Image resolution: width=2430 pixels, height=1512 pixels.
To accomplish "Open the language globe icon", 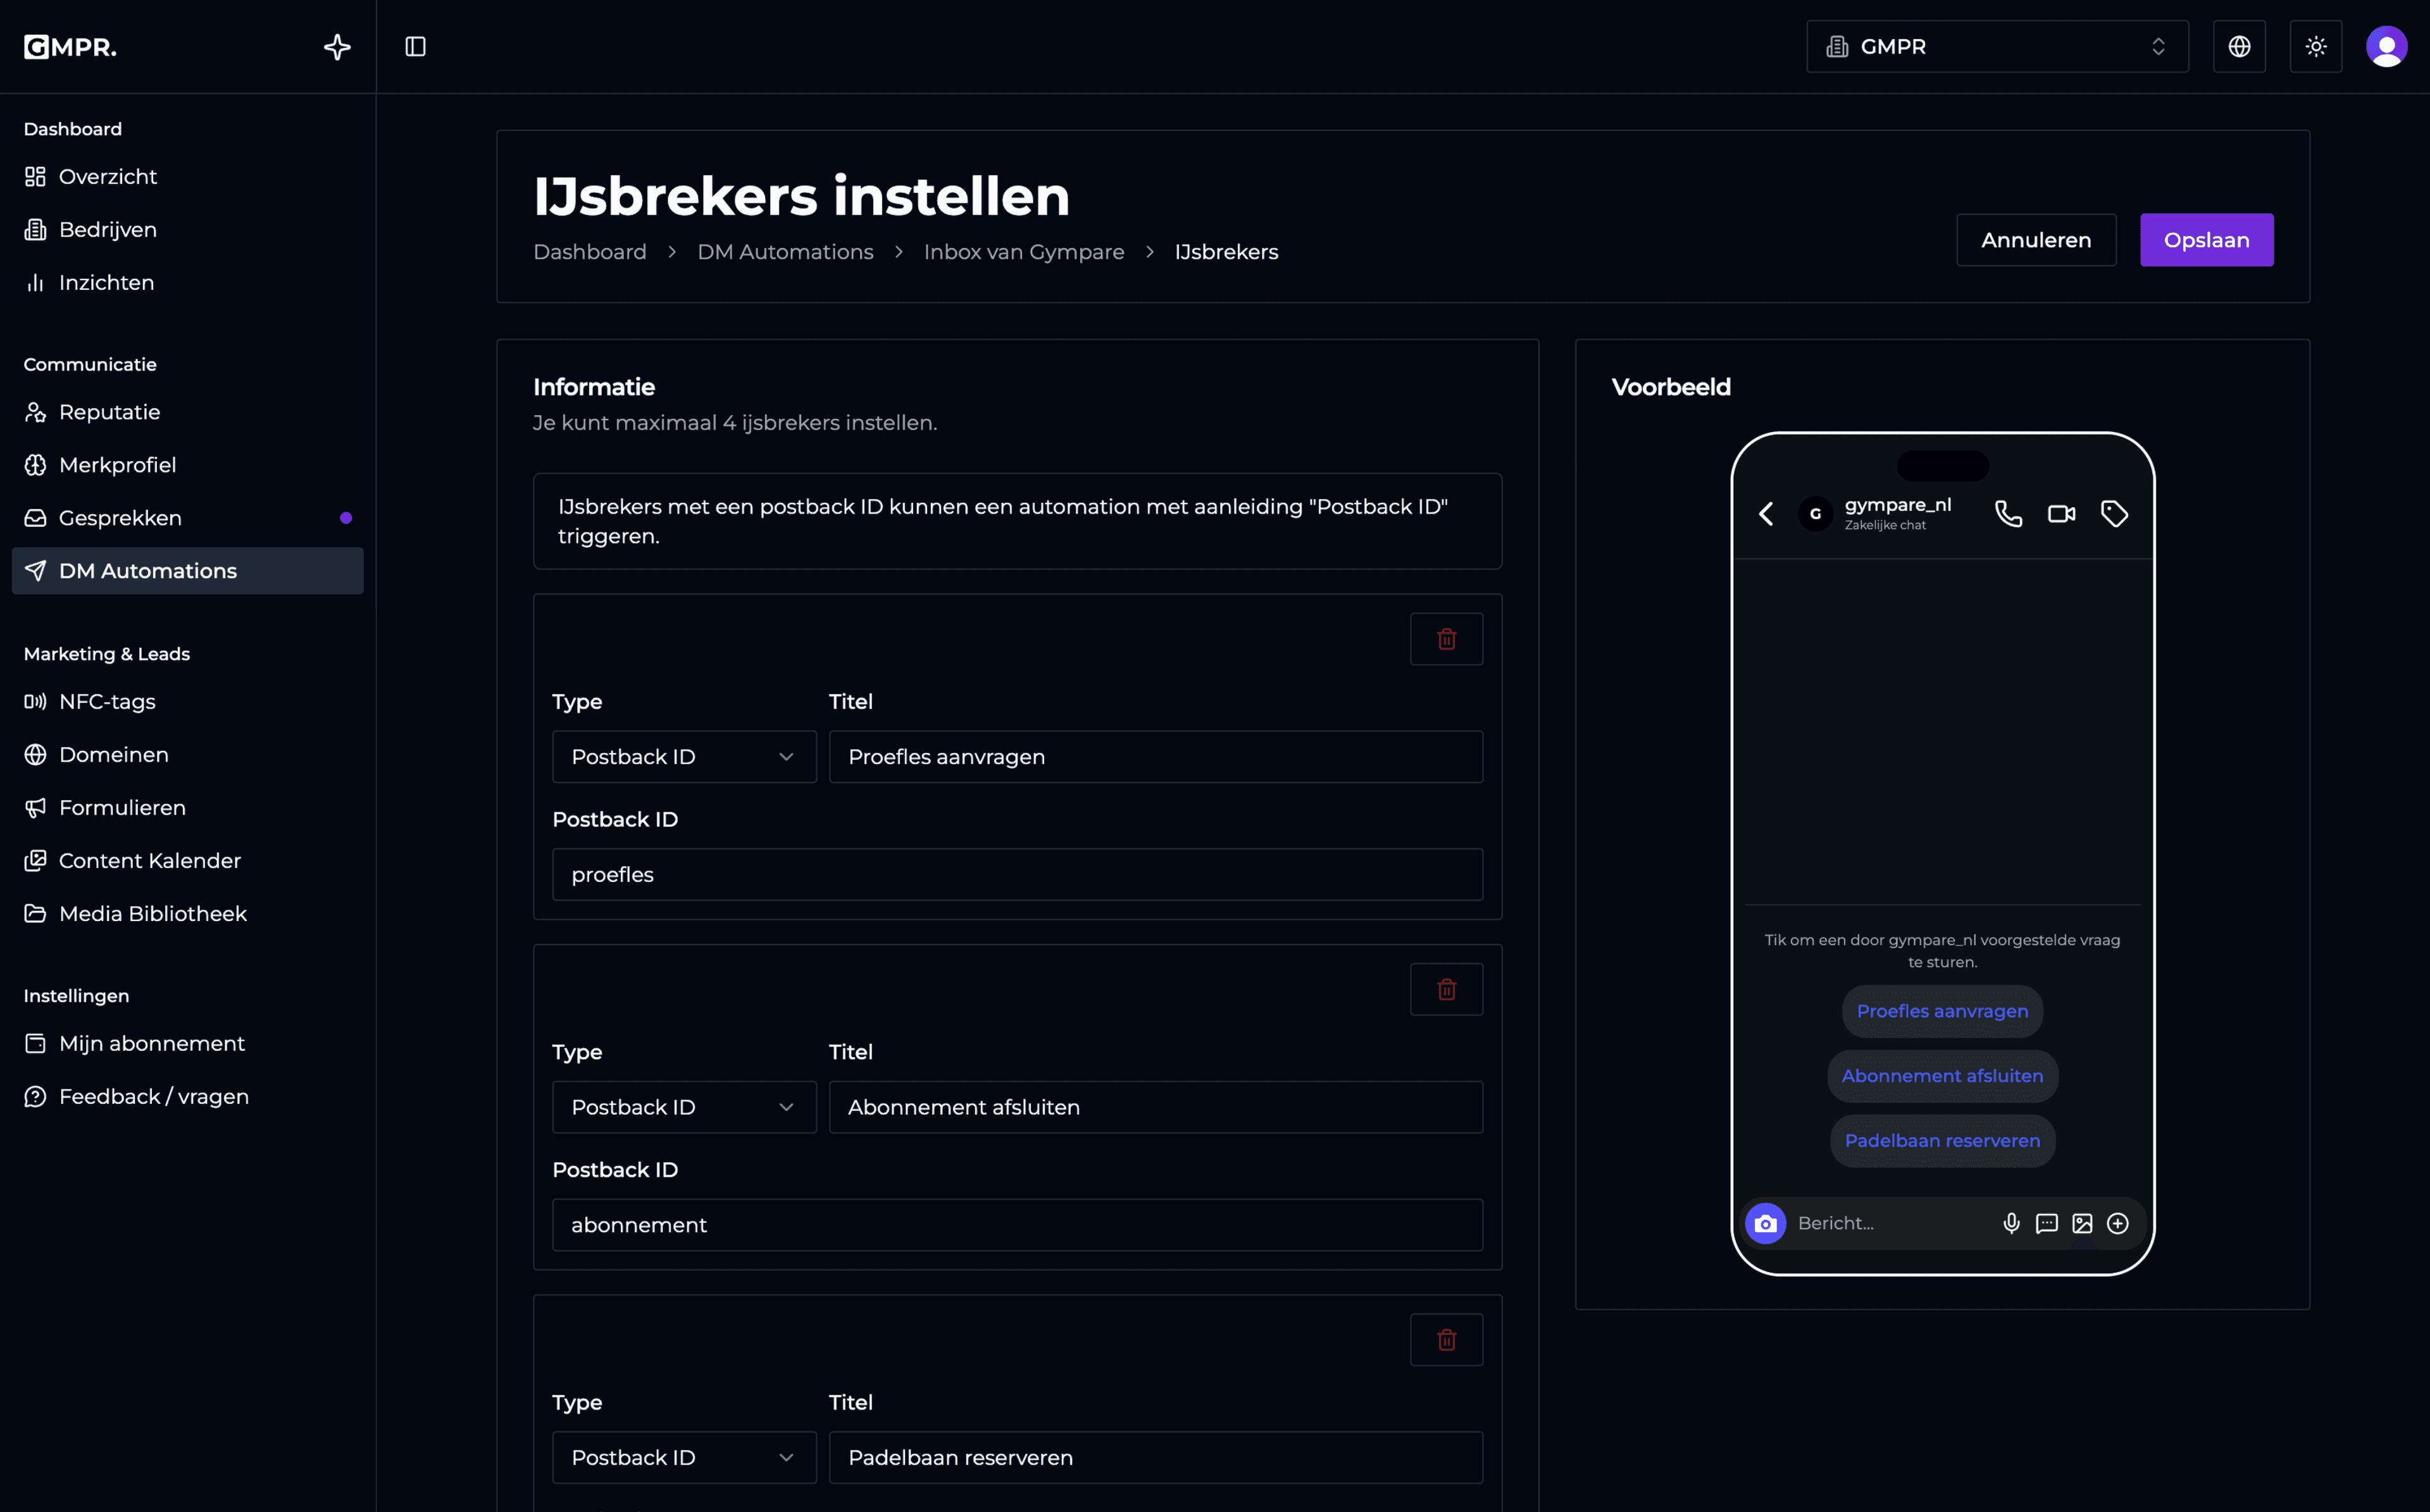I will (x=2239, y=47).
